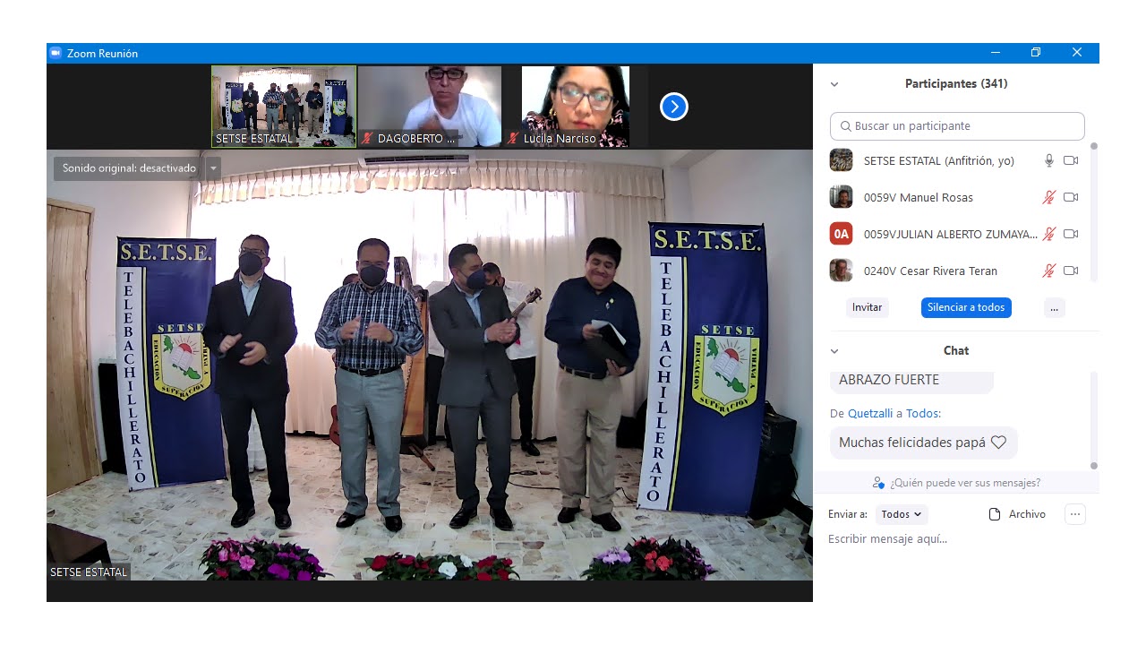1146x645 pixels.
Task: Click Todos recipient link in chat message
Action: click(x=921, y=413)
